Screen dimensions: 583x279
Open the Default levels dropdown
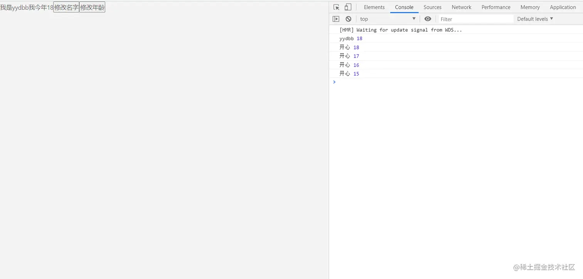coord(535,19)
